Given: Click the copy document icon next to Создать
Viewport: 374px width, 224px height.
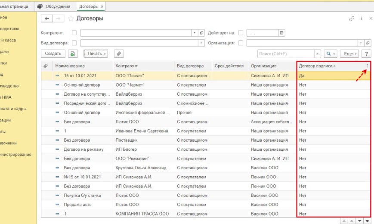Looking at the screenshot, I should pos(73,54).
